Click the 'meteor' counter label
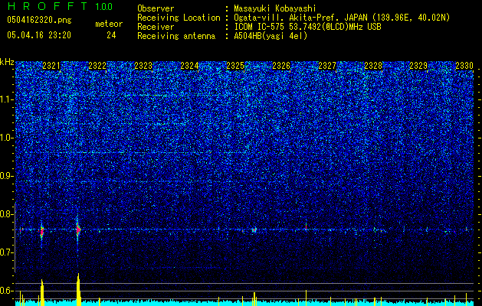Image resolution: width=482 pixels, height=306 pixels. tap(109, 24)
